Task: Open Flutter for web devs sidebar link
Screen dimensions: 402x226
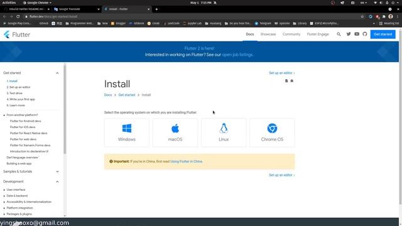Action: [23, 139]
